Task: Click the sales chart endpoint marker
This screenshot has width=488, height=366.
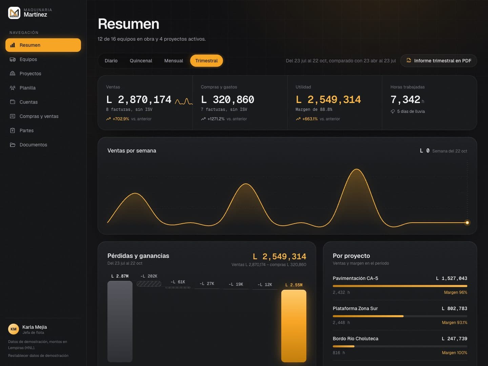Action: pos(467,223)
